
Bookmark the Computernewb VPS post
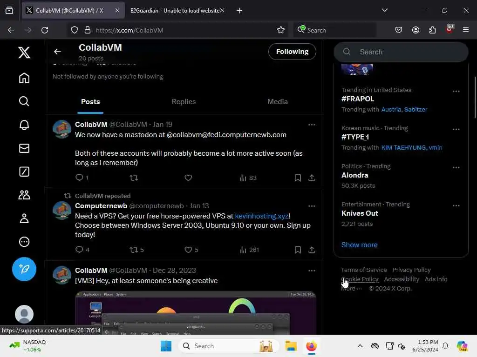click(x=298, y=250)
